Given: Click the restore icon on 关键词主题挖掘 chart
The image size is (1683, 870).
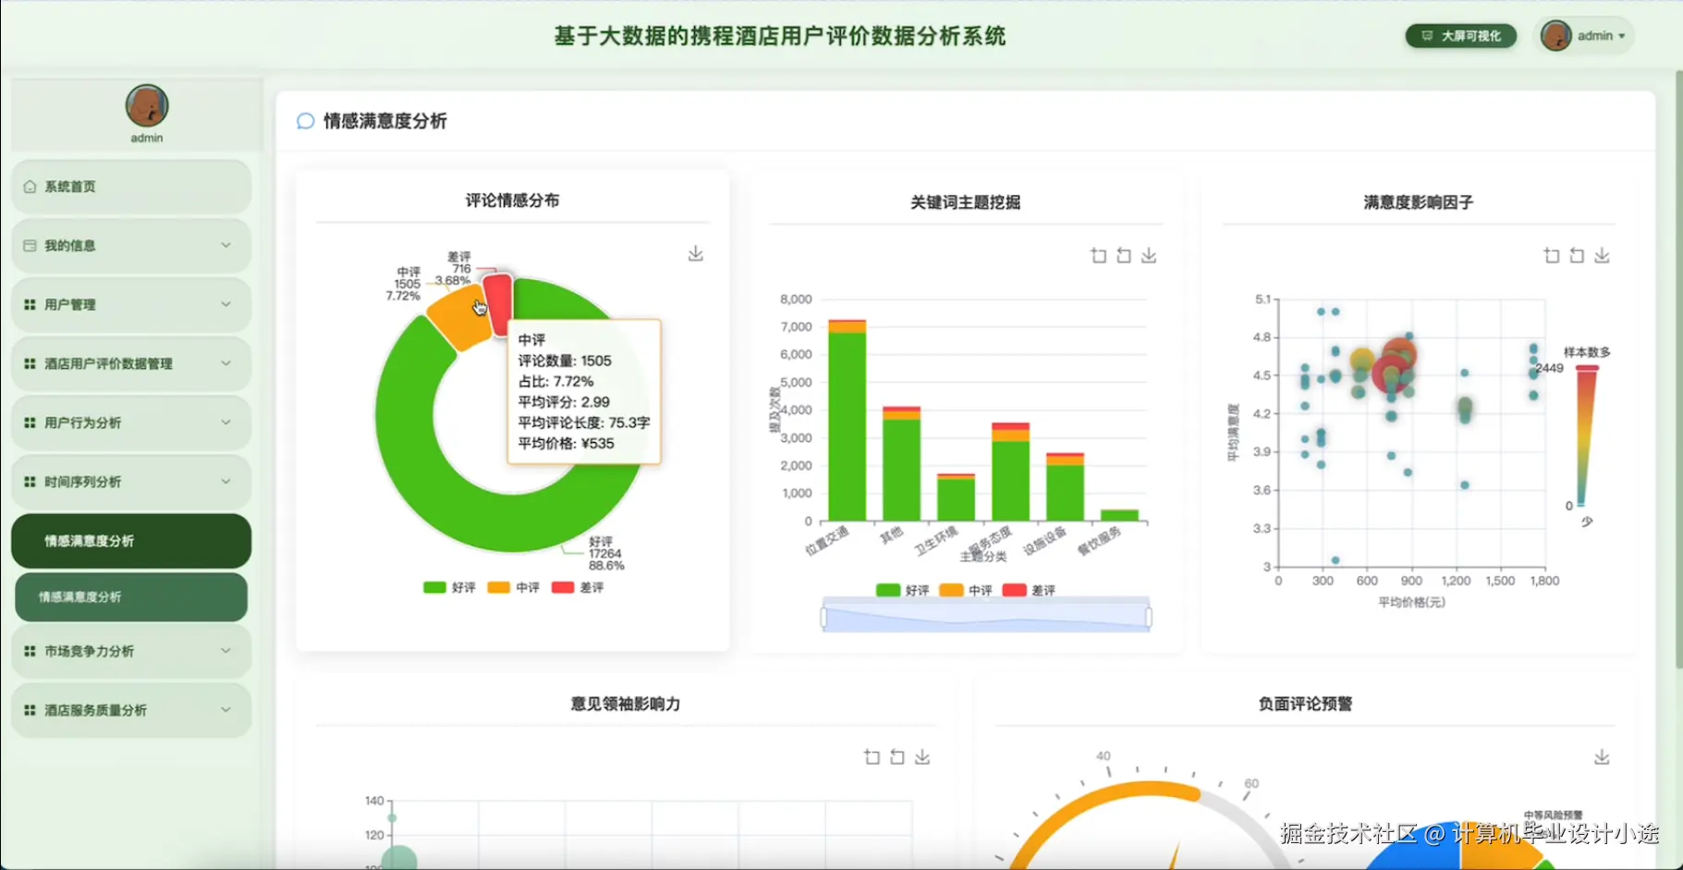Looking at the screenshot, I should 1123,255.
